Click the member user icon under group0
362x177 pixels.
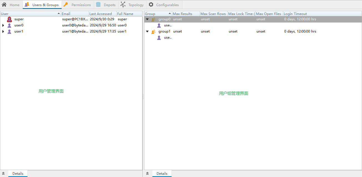click(159, 25)
